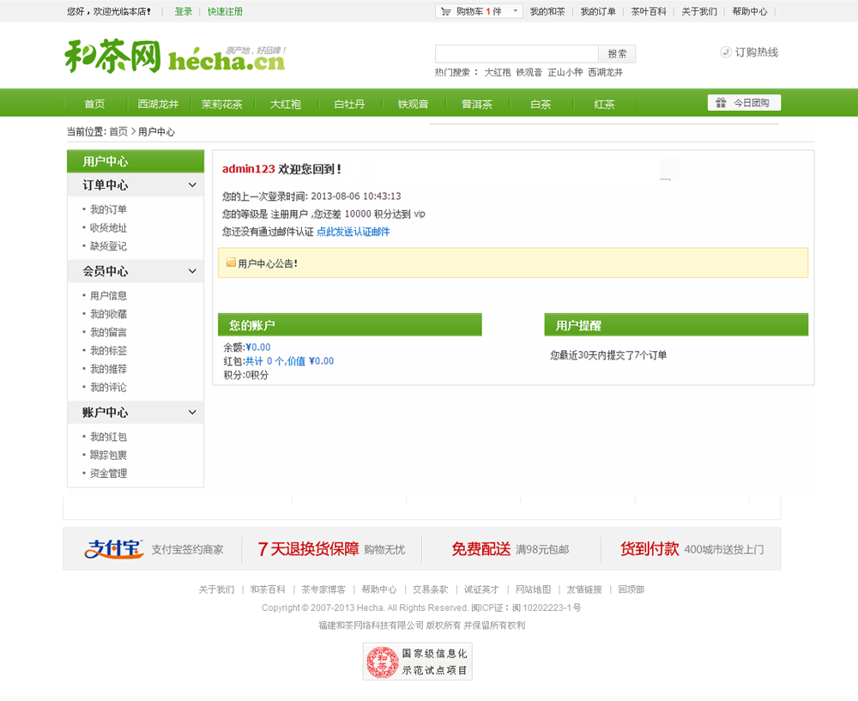The image size is (858, 701).
Task: Open 资金管理 in the sidebar
Action: (x=108, y=474)
